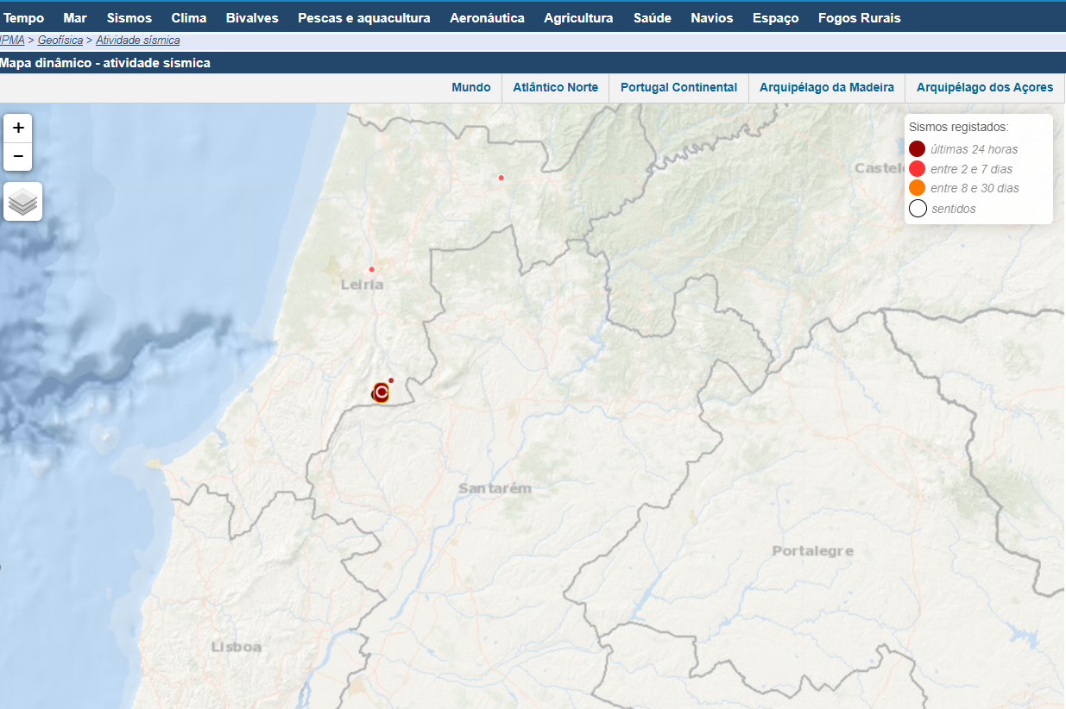1066x709 pixels.
Task: Show Portugal Continental map view
Action: (678, 87)
